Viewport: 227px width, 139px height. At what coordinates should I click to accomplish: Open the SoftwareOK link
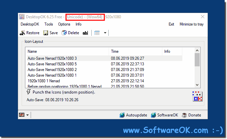pos(168,115)
